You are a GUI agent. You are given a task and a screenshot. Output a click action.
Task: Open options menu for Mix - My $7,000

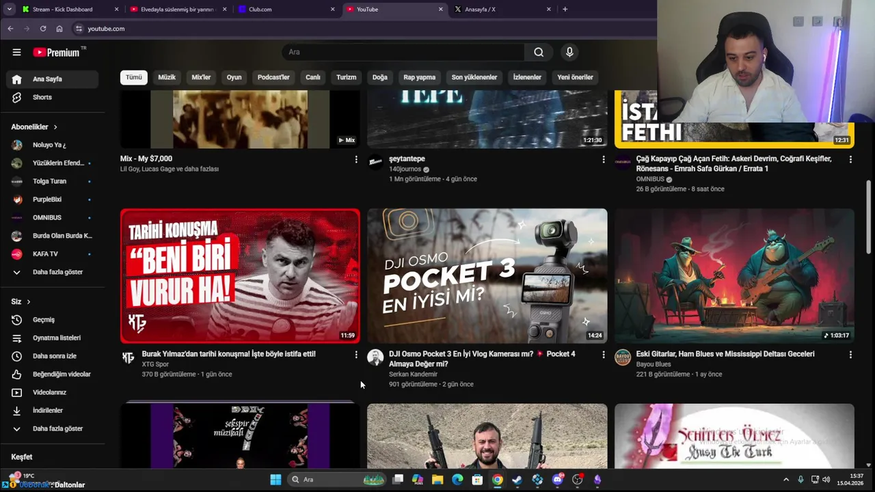point(355,159)
